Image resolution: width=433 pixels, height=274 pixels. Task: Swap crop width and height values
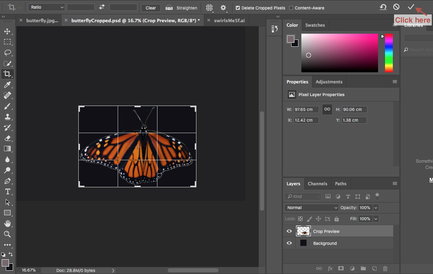[x=102, y=7]
